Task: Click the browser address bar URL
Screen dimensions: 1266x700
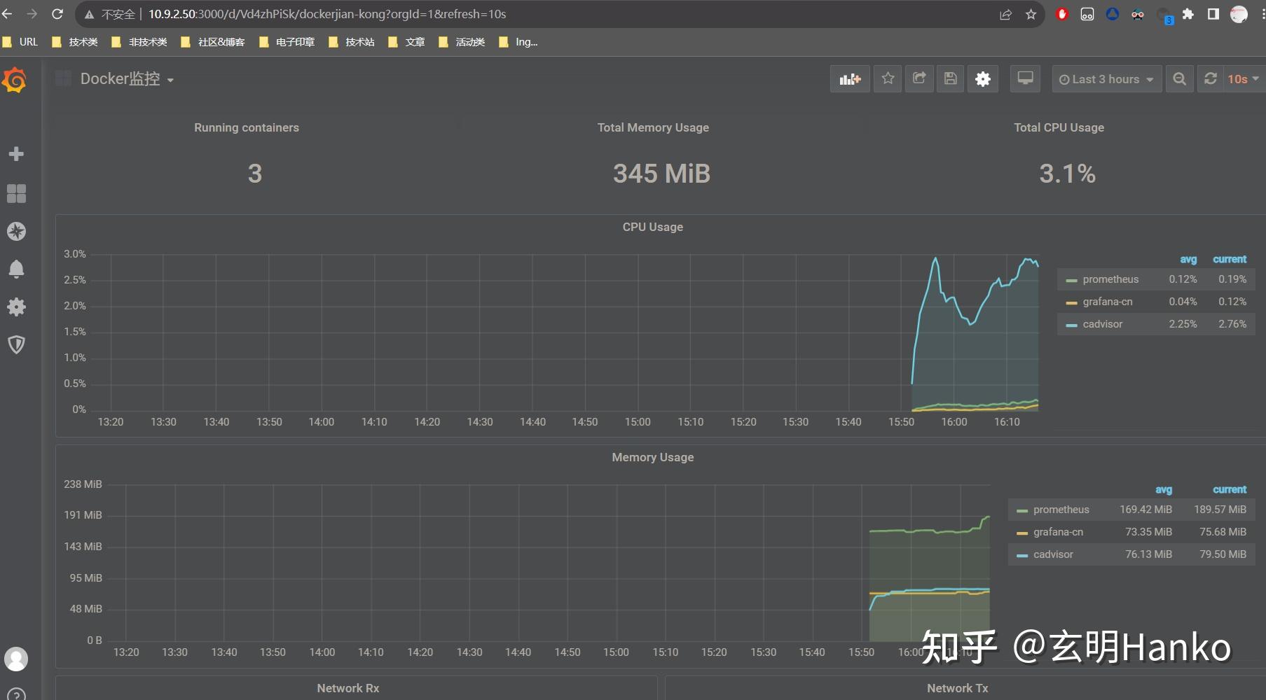Action: coord(327,14)
